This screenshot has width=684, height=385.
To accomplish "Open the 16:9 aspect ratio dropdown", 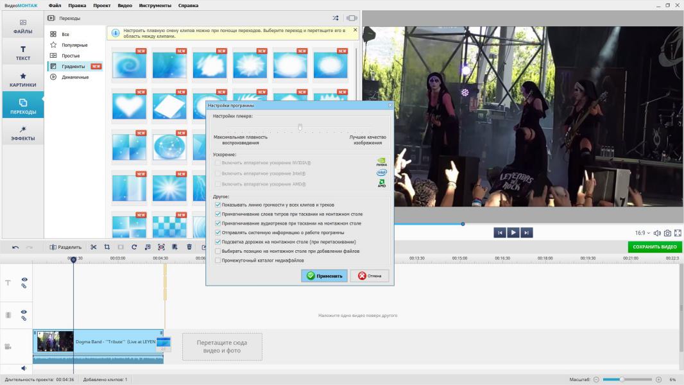I will 642,233.
